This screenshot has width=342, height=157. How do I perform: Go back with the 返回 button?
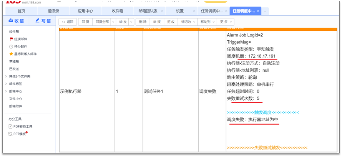pyautogui.click(x=67, y=22)
